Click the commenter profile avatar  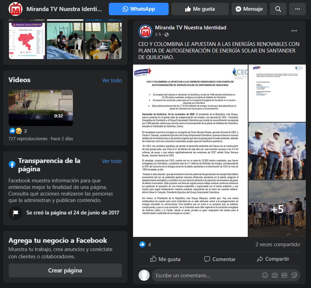[x=144, y=275]
